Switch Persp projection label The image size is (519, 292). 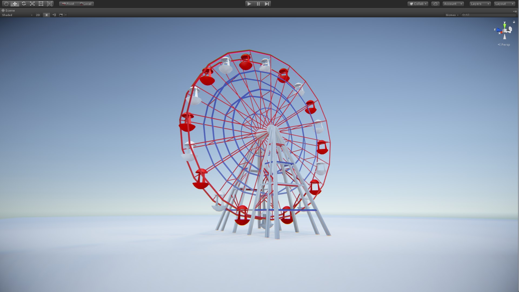click(504, 45)
